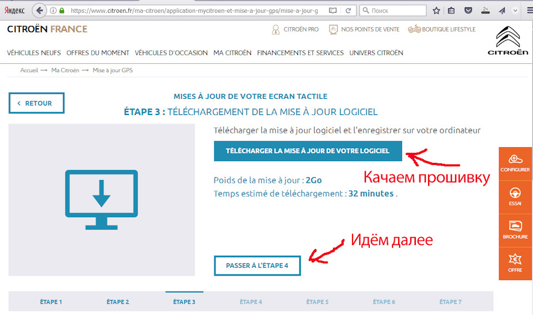Open the Offre euro star icon
Image resolution: width=533 pixels, height=315 pixels.
tap(515, 264)
